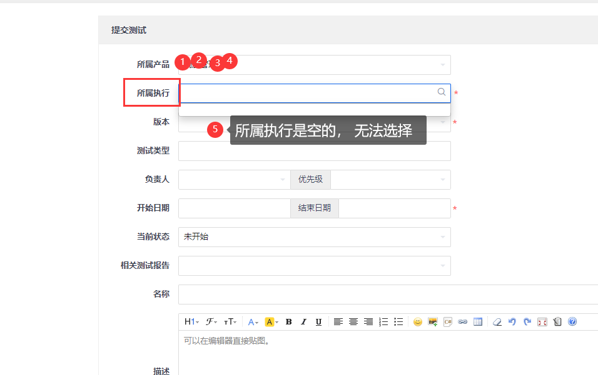Open the 优先级 dropdown
The image size is (598, 375).
point(390,180)
